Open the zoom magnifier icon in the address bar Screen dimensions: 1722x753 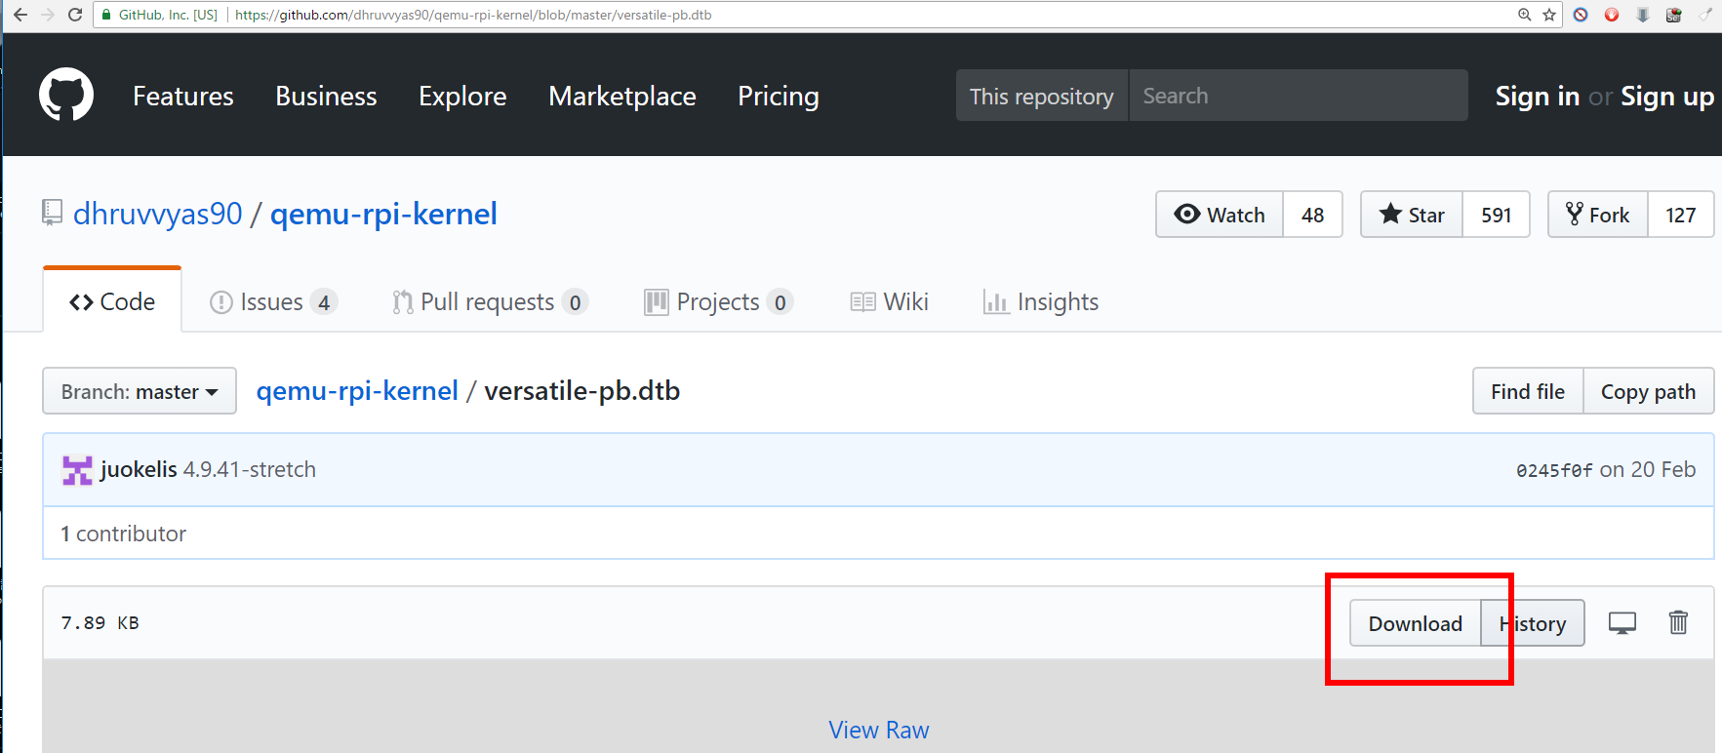tap(1525, 15)
